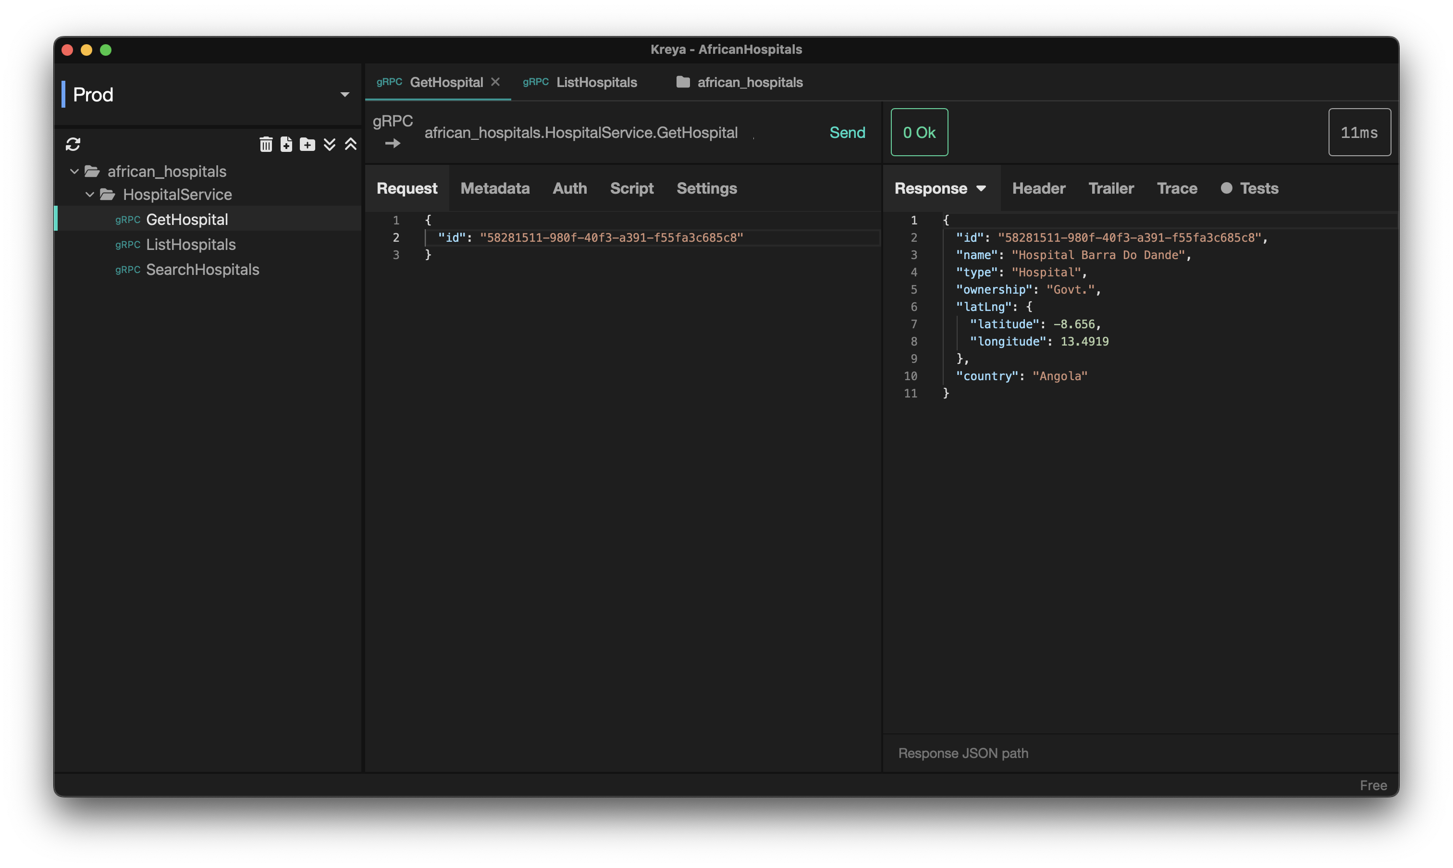This screenshot has width=1453, height=868.
Task: Open the Metadata tab
Action: click(494, 188)
